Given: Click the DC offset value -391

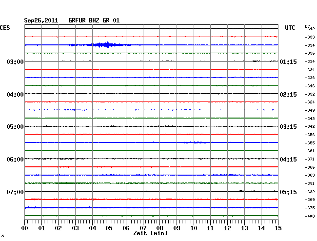Looking at the screenshot, I should coord(310,183).
